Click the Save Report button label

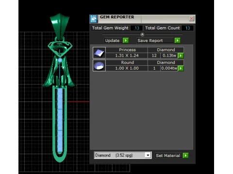pos(155,41)
